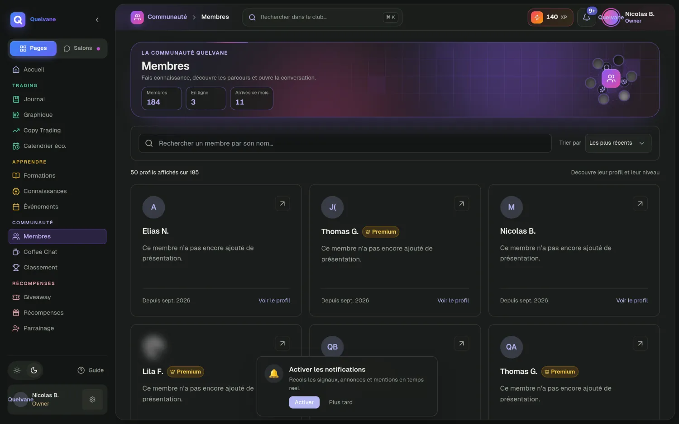Click the Classement trophy icon
The image size is (679, 424).
click(16, 268)
